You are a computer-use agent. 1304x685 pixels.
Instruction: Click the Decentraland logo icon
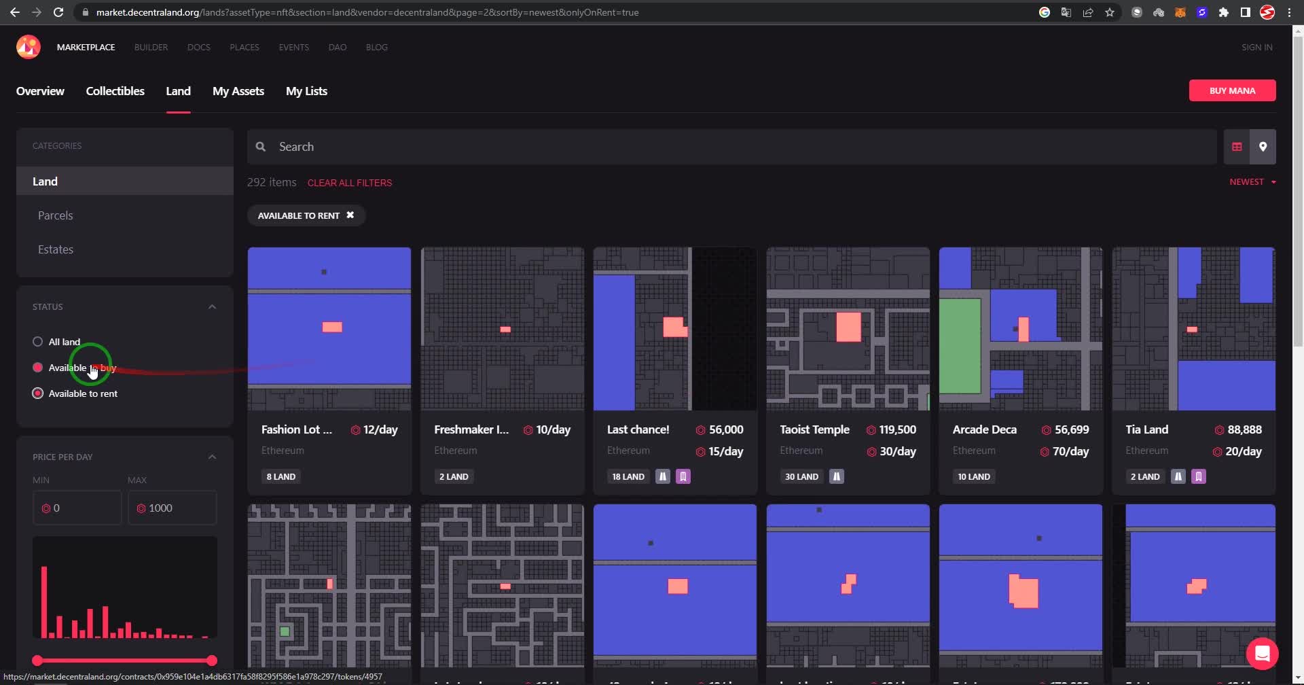point(29,47)
